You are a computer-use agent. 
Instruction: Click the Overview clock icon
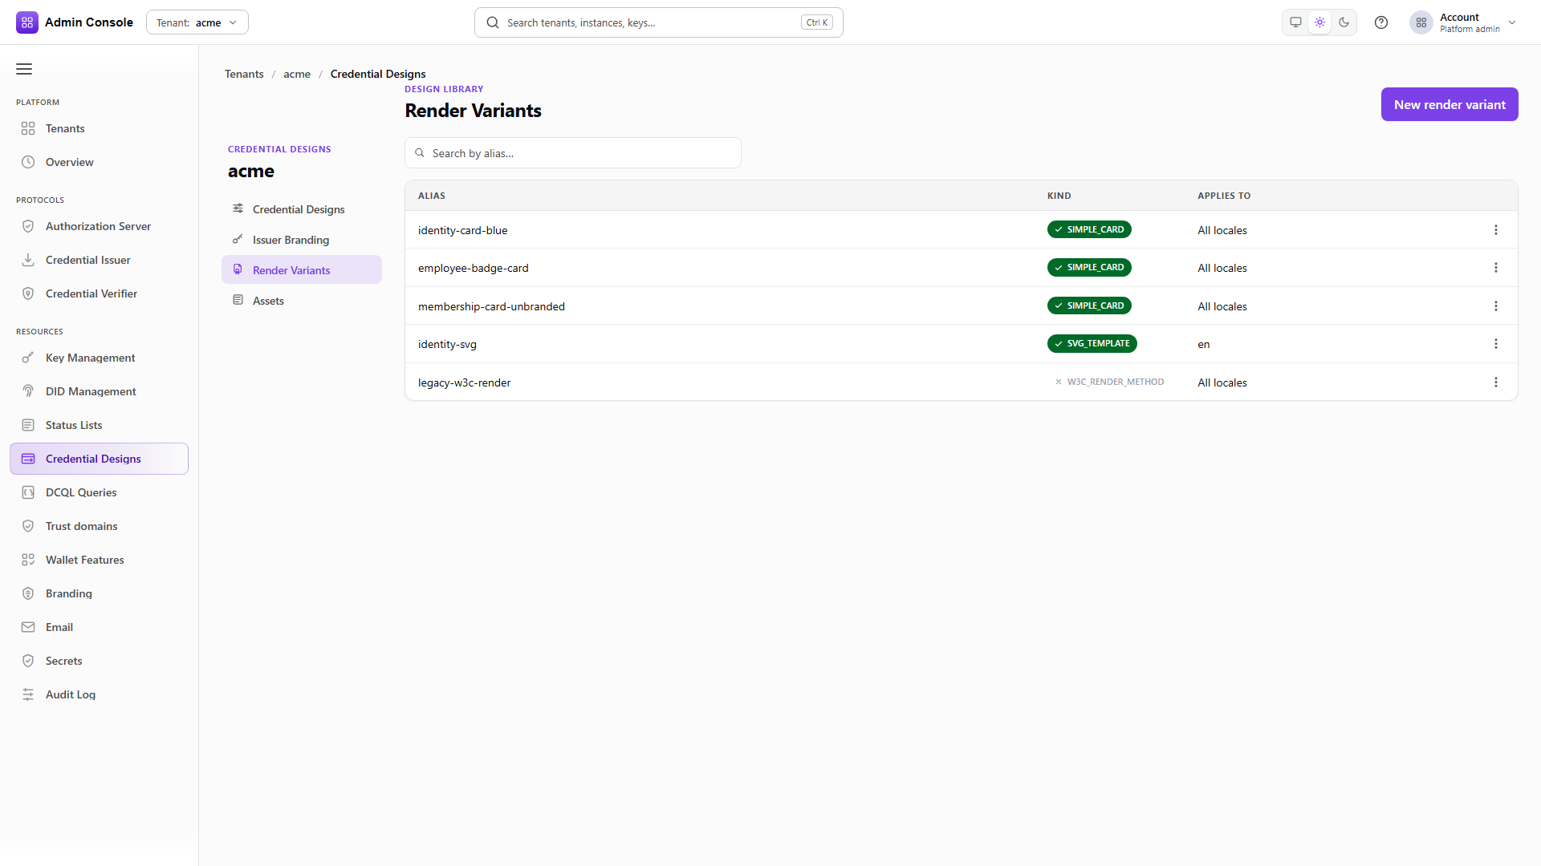click(x=28, y=162)
